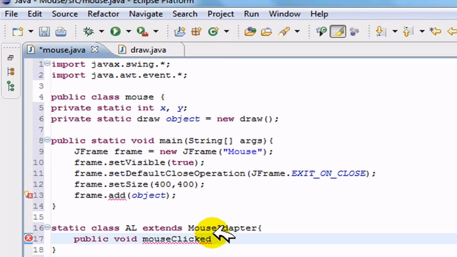This screenshot has height=257, width=457.
Task: Open the Type Hierarchy sidebar icon
Action: (10, 86)
